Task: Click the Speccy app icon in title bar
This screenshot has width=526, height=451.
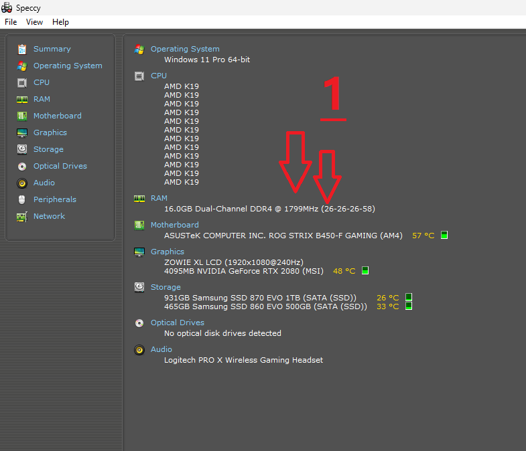Action: [x=7, y=7]
